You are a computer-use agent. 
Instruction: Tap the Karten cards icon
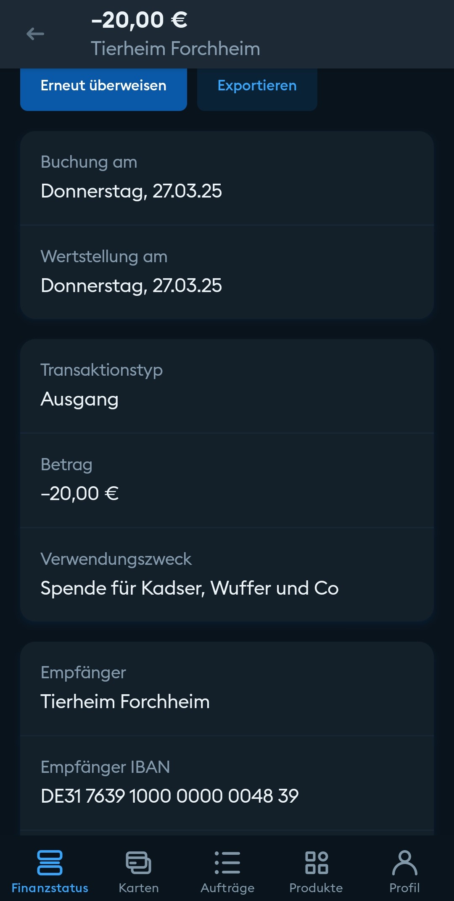[138, 863]
